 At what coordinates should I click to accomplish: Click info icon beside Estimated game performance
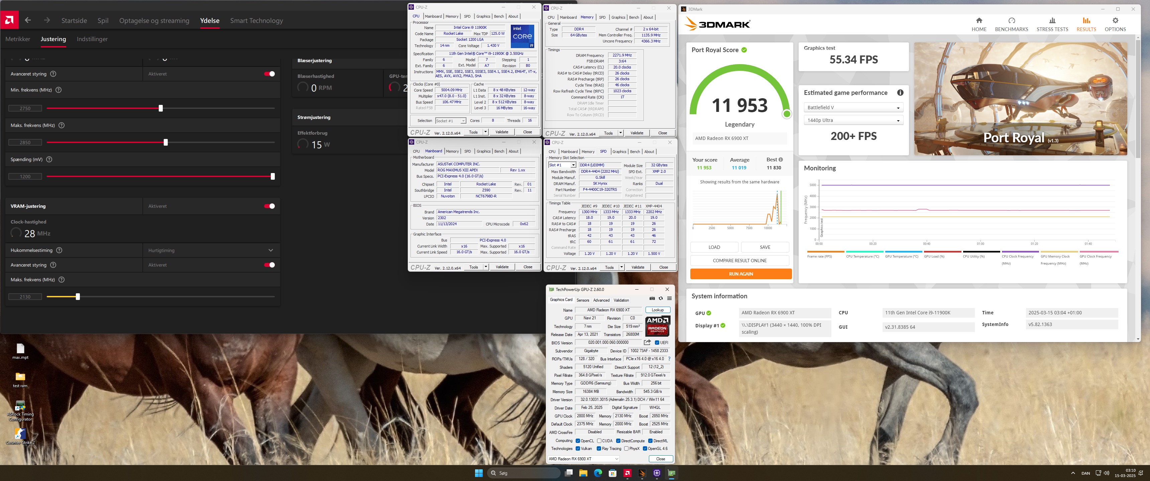(900, 93)
